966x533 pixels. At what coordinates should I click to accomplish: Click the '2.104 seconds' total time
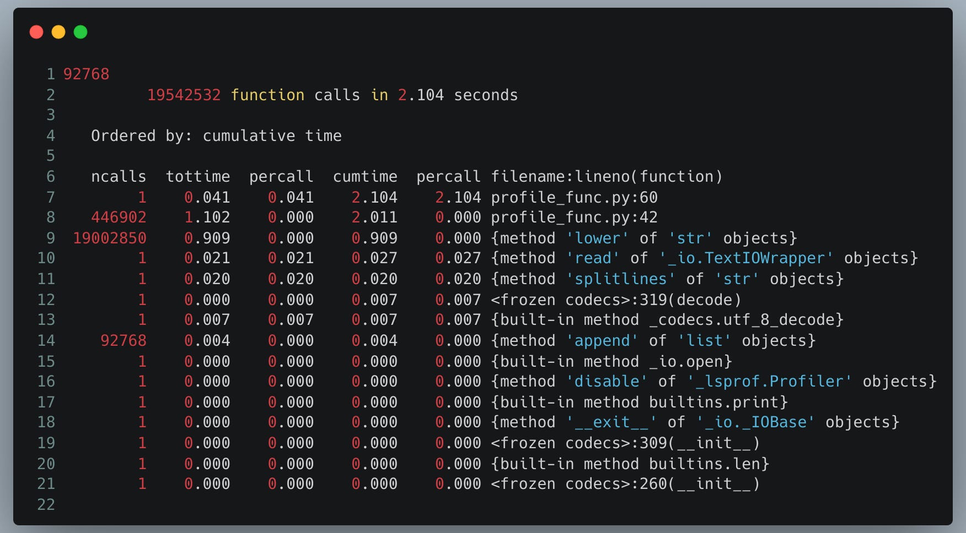point(458,95)
